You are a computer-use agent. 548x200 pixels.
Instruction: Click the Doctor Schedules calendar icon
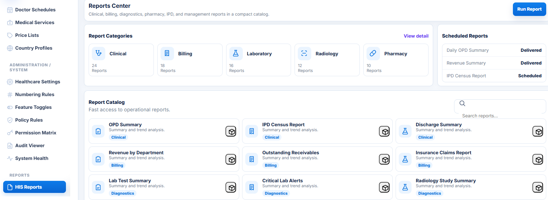click(10, 10)
